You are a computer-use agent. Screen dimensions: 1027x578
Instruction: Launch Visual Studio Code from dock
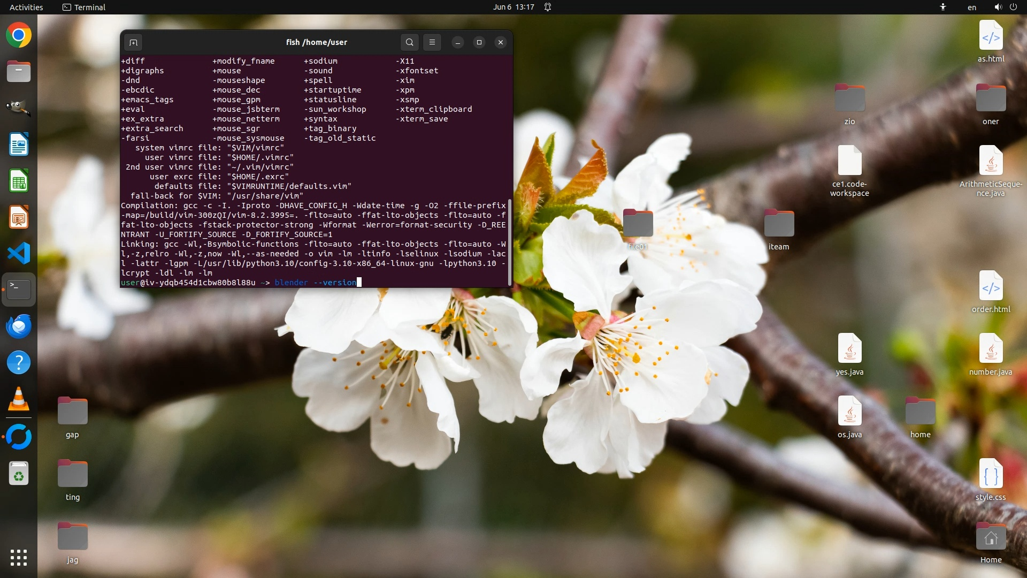pyautogui.click(x=19, y=253)
